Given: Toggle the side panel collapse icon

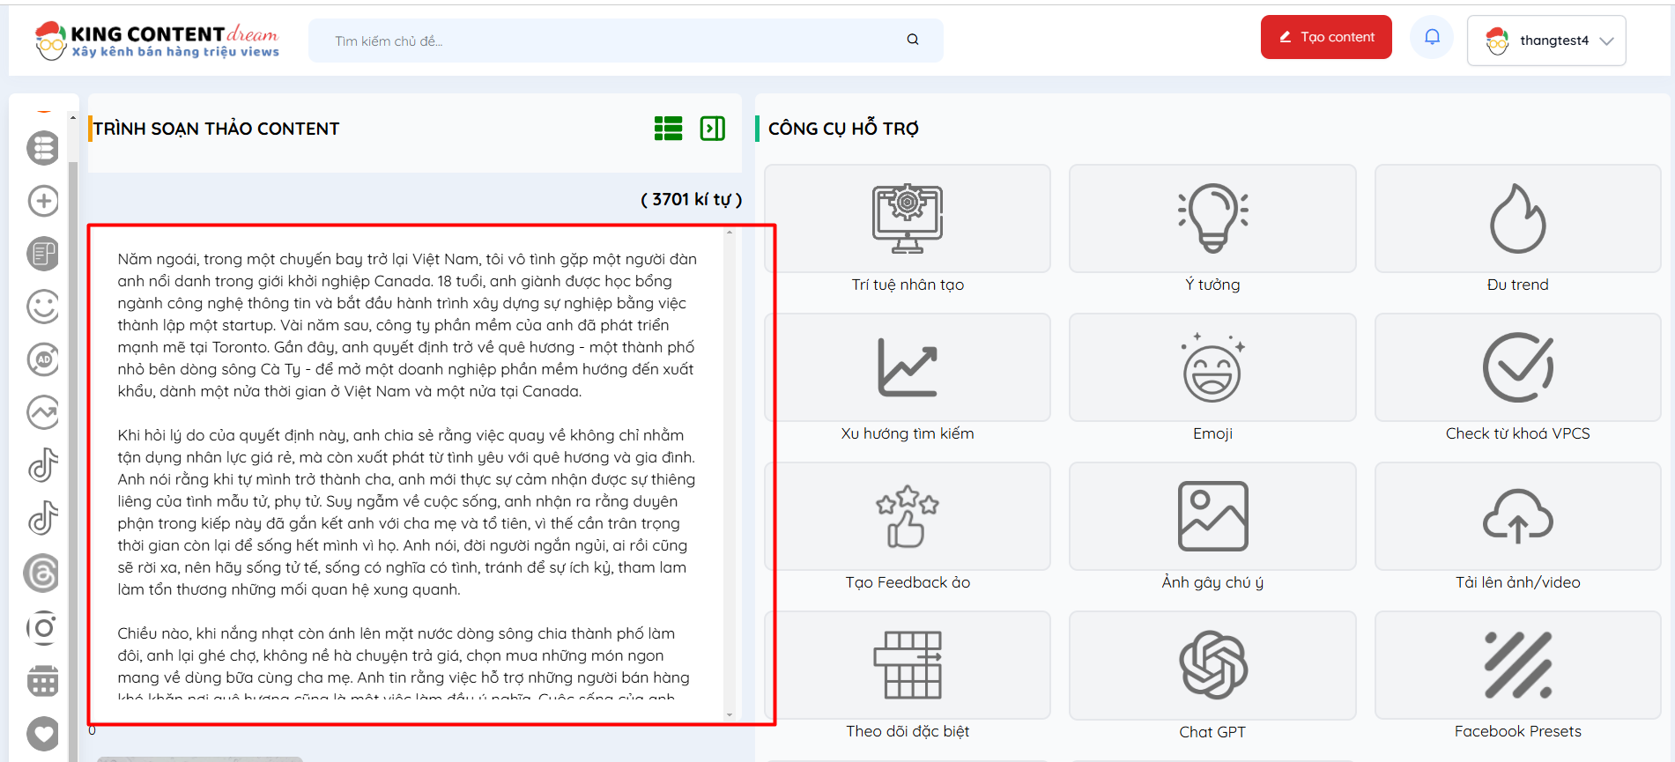Looking at the screenshot, I should point(712,129).
